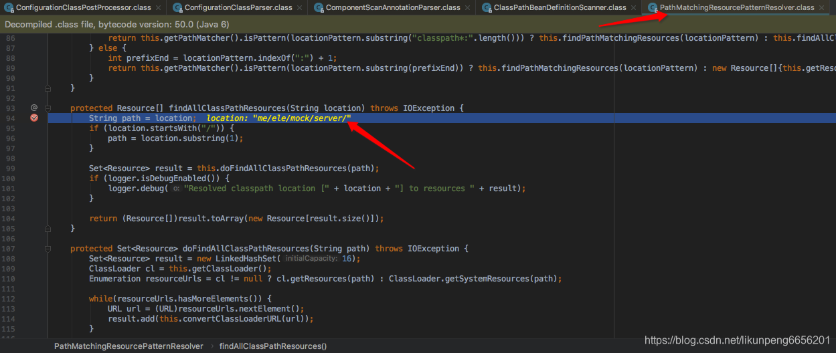Close the ConfigurationClassParser.class tab
The height and width of the screenshot is (353, 836).
300,8
